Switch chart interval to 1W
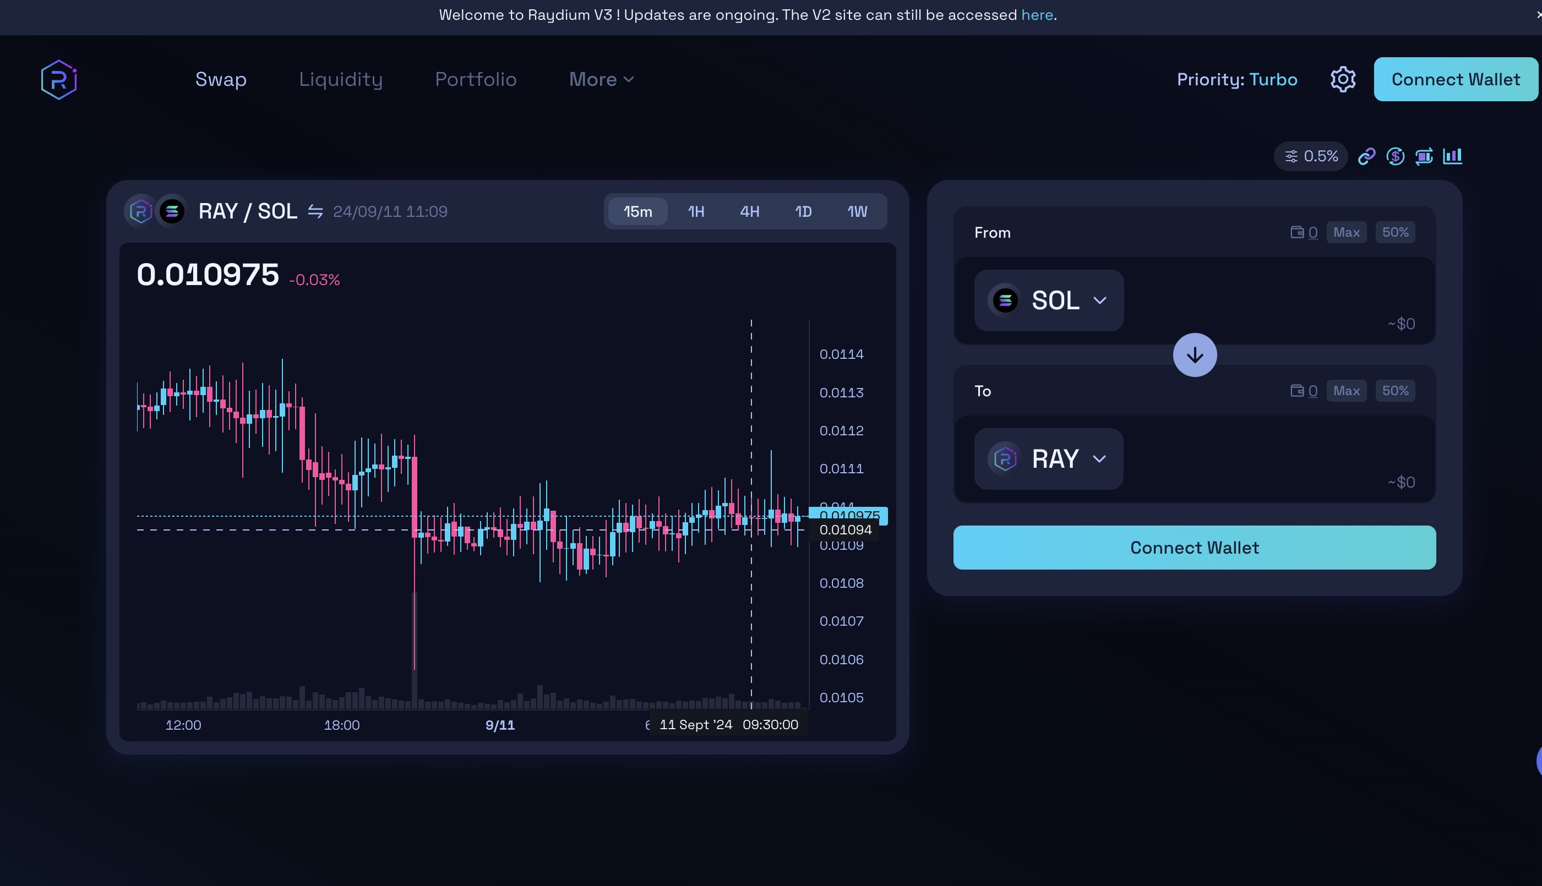This screenshot has width=1542, height=886. 857,211
